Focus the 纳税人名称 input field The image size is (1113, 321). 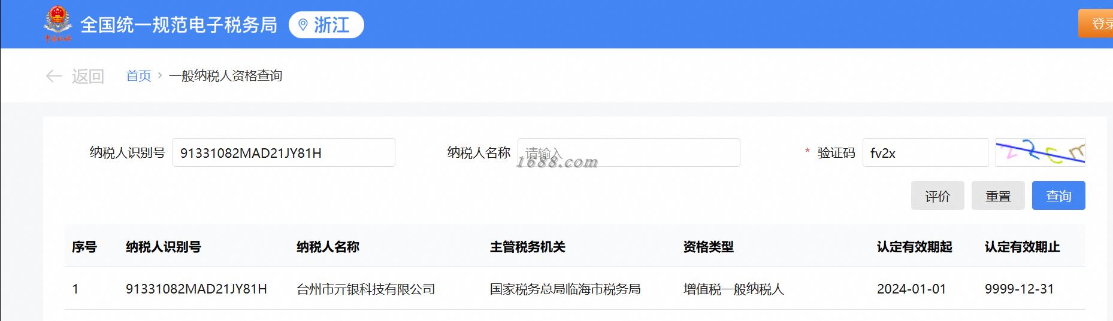629,152
